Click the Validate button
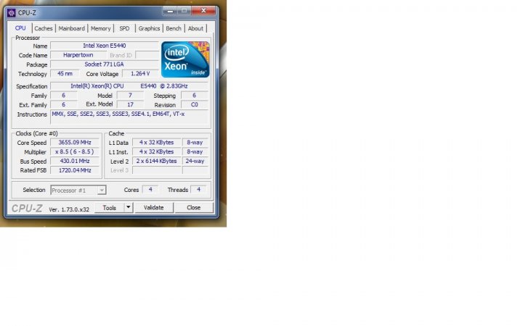Image resolution: width=523 pixels, height=326 pixels. point(154,208)
